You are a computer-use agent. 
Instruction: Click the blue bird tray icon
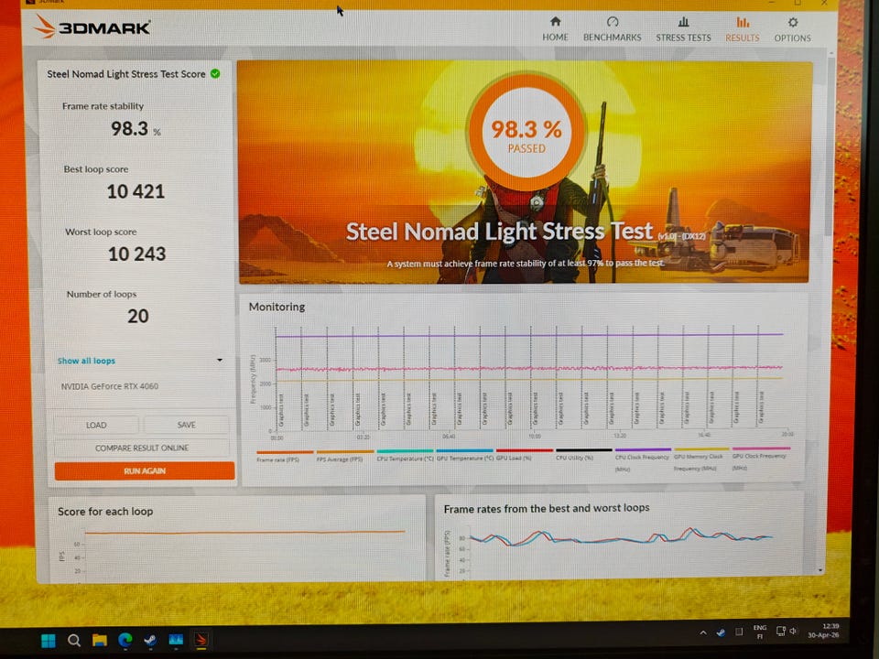coord(721,632)
